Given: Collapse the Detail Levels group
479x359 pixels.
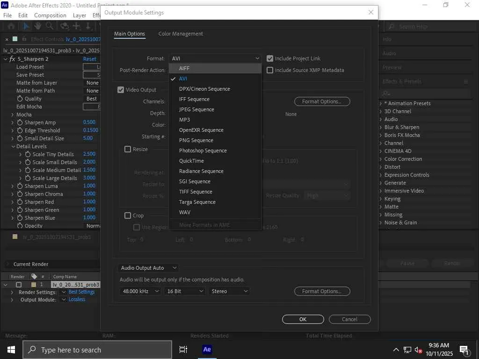Looking at the screenshot, I should click(13, 146).
